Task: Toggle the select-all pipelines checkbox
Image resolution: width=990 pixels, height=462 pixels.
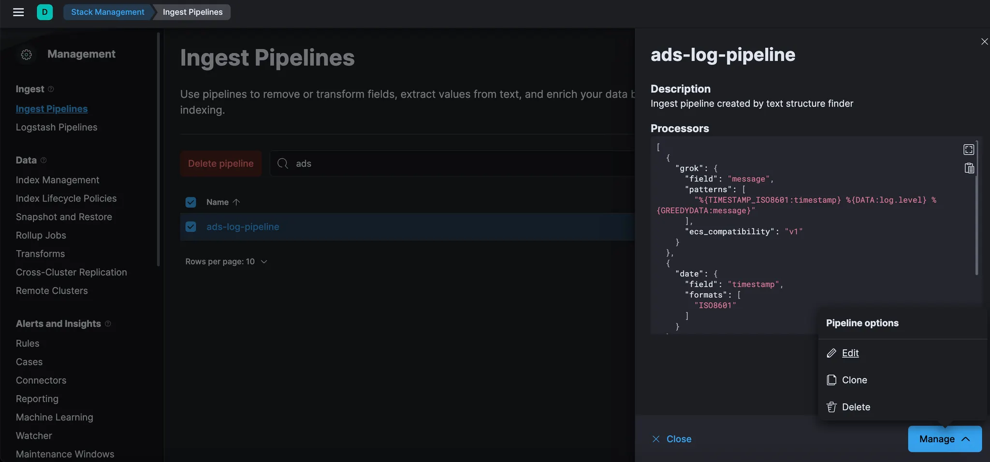Action: pos(191,202)
